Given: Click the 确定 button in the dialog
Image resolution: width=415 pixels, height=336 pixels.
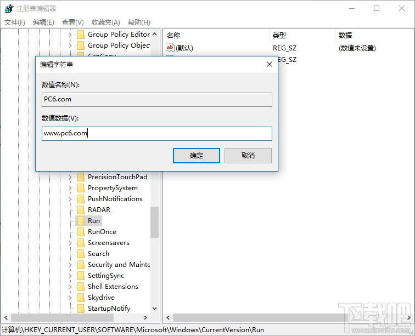Looking at the screenshot, I should pyautogui.click(x=197, y=156).
